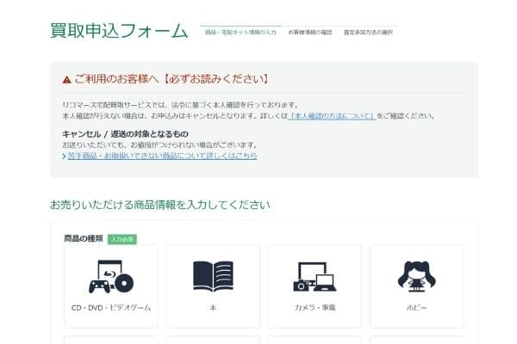
Task: Click the 入力必須 green badge
Action: (x=122, y=239)
